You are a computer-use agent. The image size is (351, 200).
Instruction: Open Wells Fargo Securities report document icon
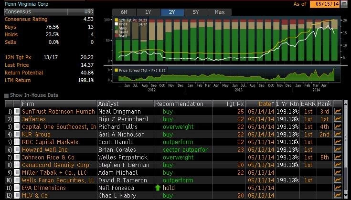tap(17, 180)
